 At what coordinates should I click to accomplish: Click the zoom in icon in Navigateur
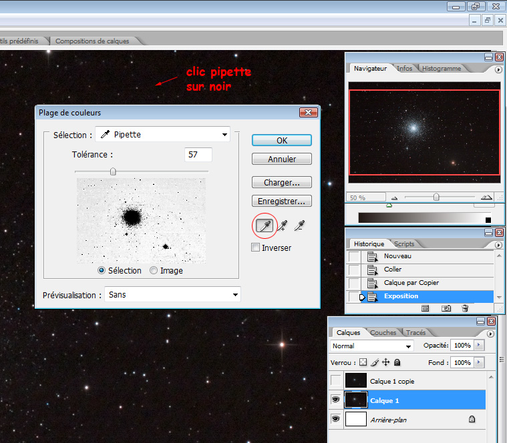point(486,197)
